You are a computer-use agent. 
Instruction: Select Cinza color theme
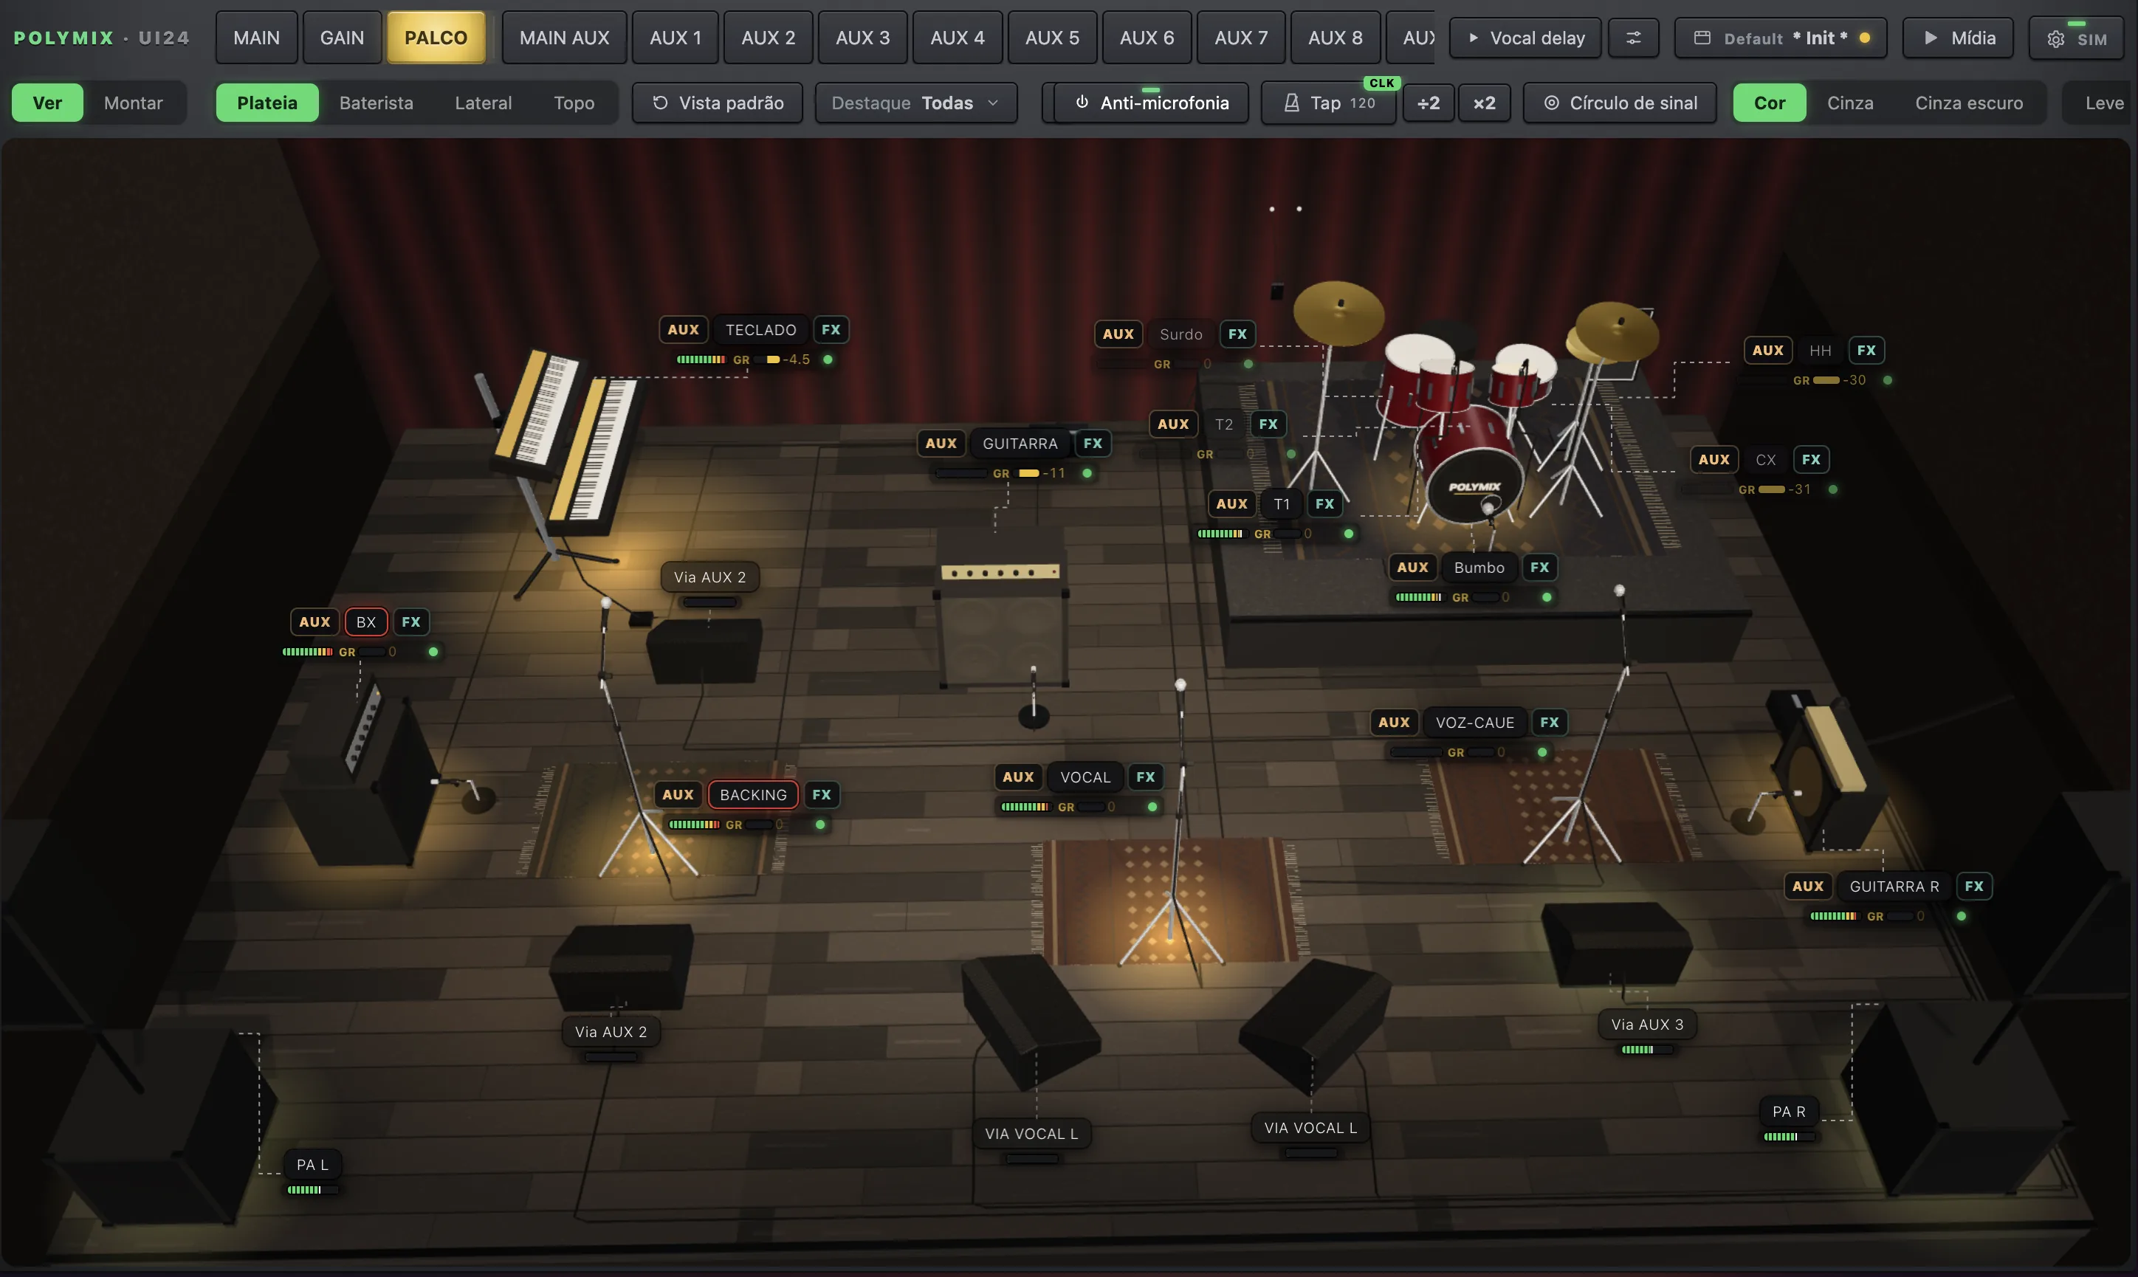(x=1850, y=103)
